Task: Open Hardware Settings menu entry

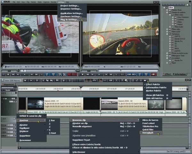Action: coord(71,16)
